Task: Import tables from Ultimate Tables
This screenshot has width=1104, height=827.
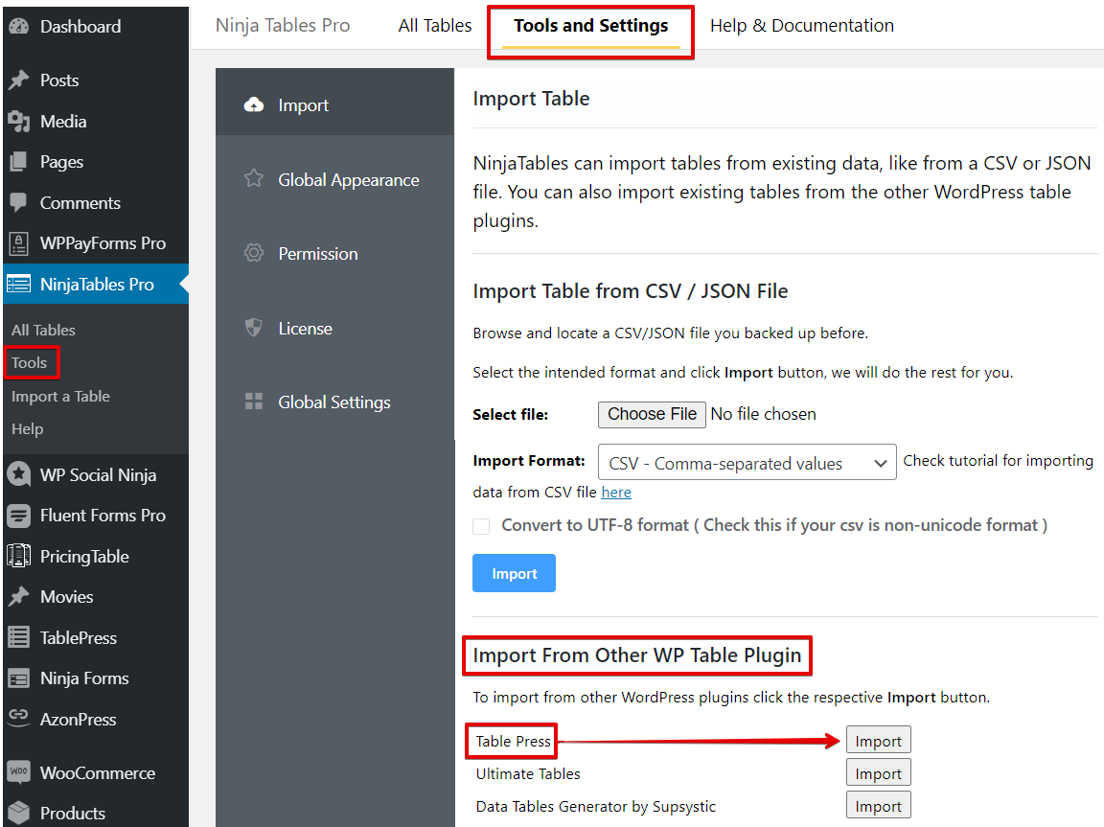Action: click(878, 772)
